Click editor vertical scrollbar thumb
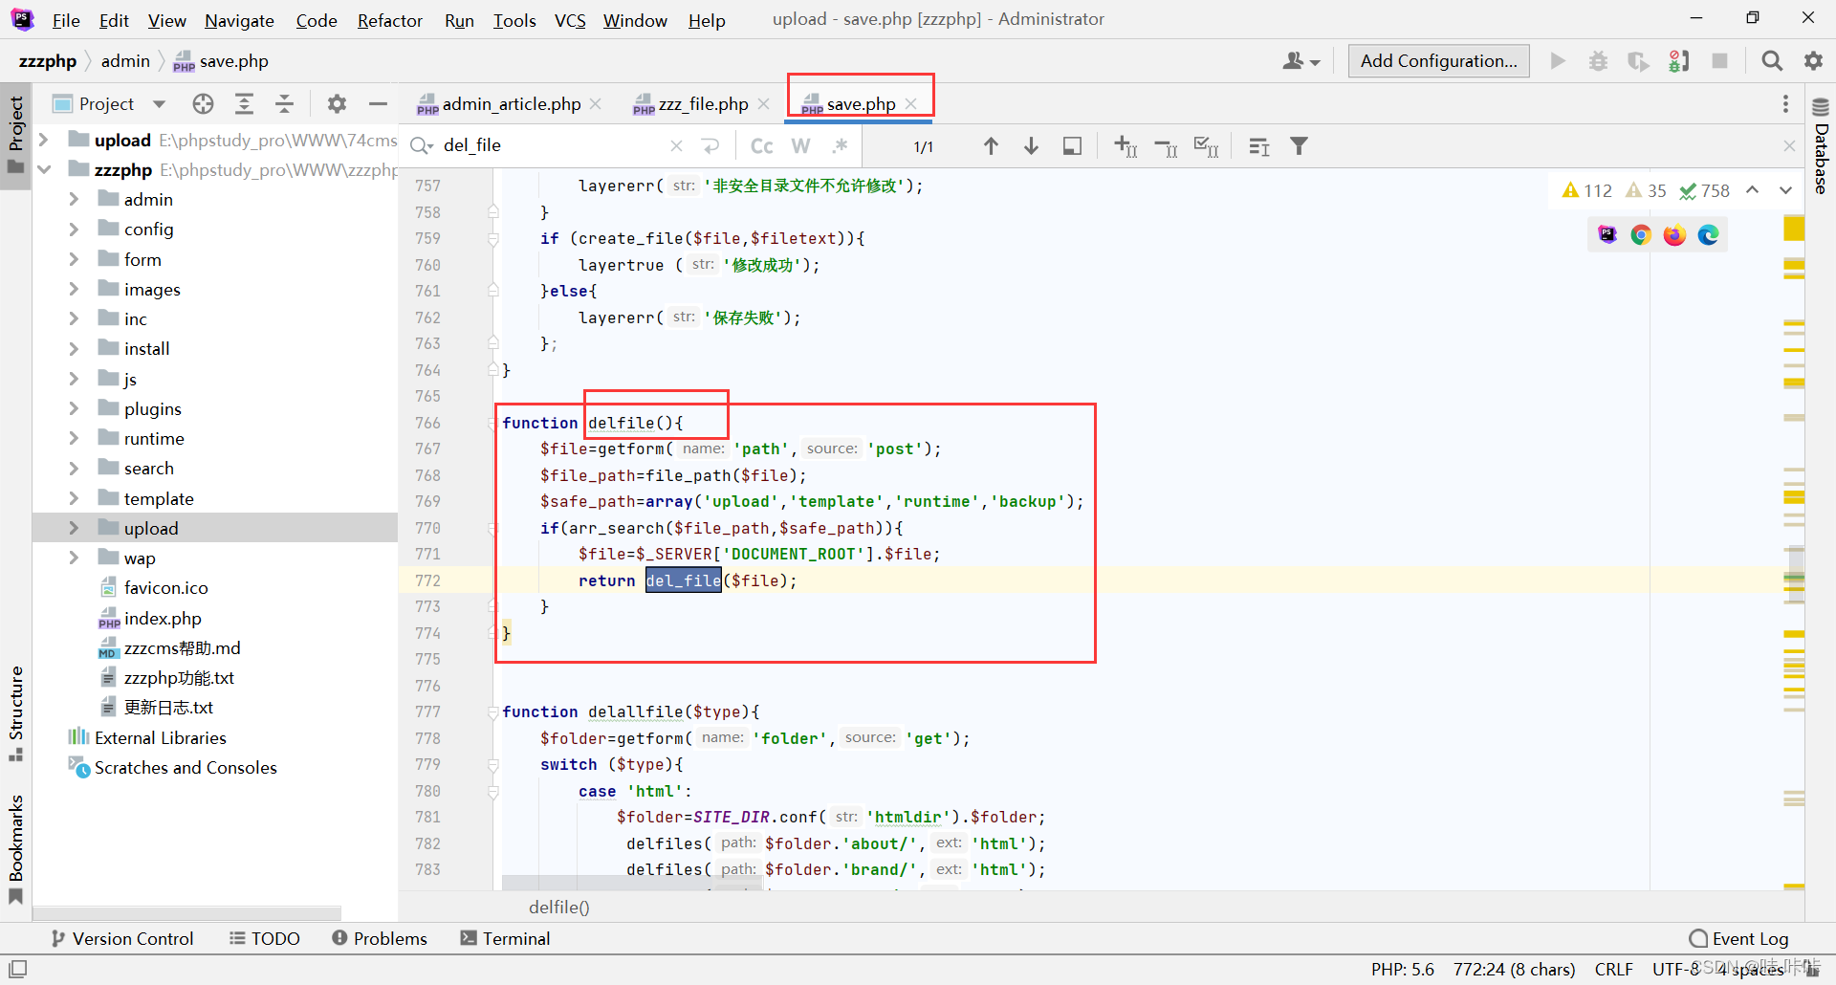This screenshot has width=1836, height=985. click(x=1795, y=574)
